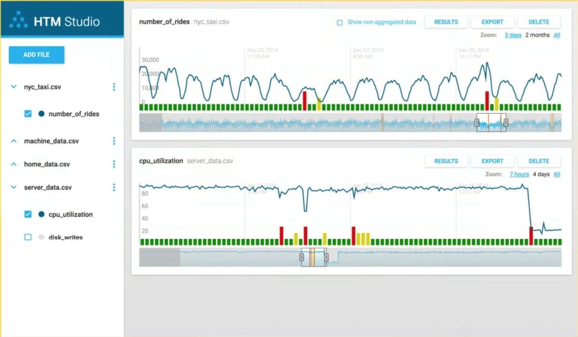Click EXPORT on cpu_utilization chart

click(x=492, y=161)
